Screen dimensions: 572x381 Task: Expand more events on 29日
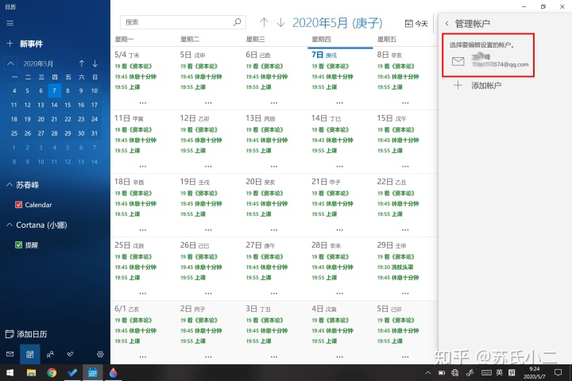(x=405, y=293)
